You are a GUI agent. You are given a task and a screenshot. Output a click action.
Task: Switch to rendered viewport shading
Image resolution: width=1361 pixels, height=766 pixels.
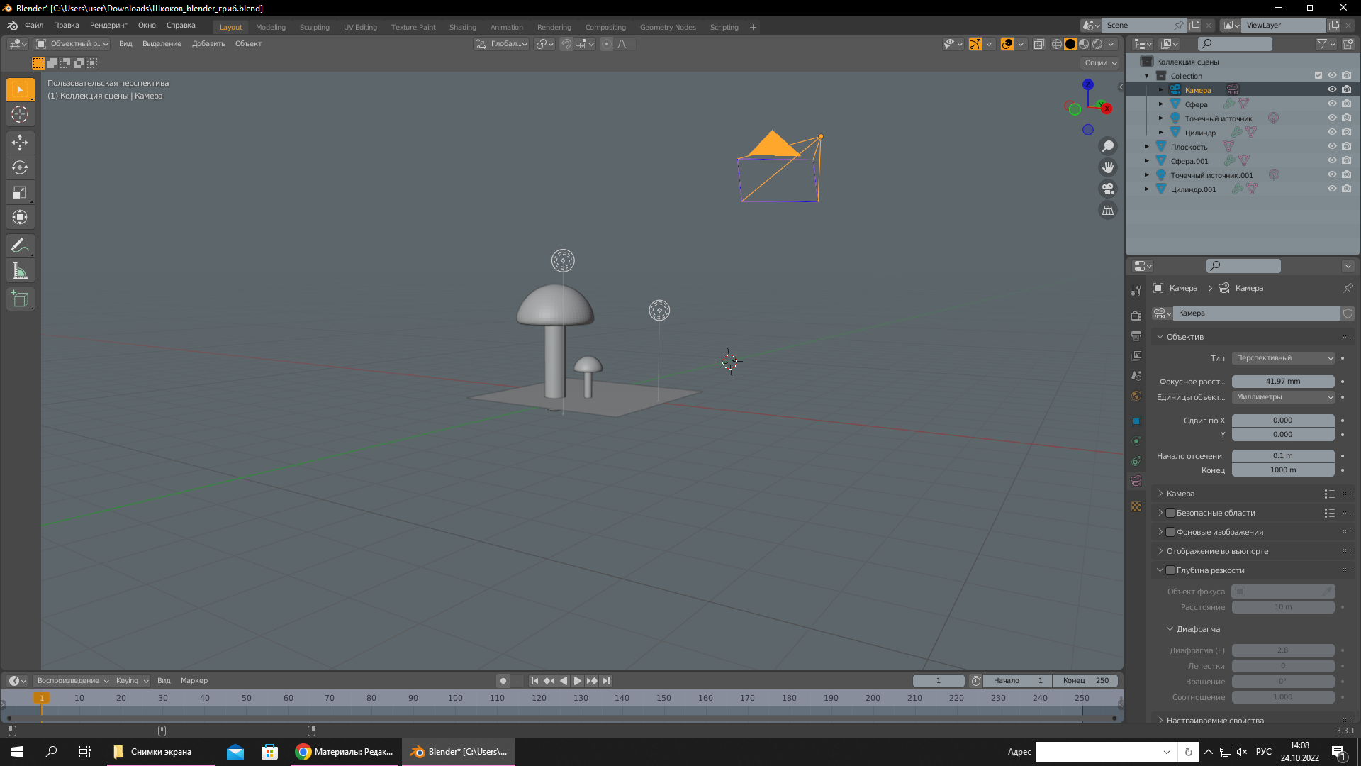[x=1097, y=44]
